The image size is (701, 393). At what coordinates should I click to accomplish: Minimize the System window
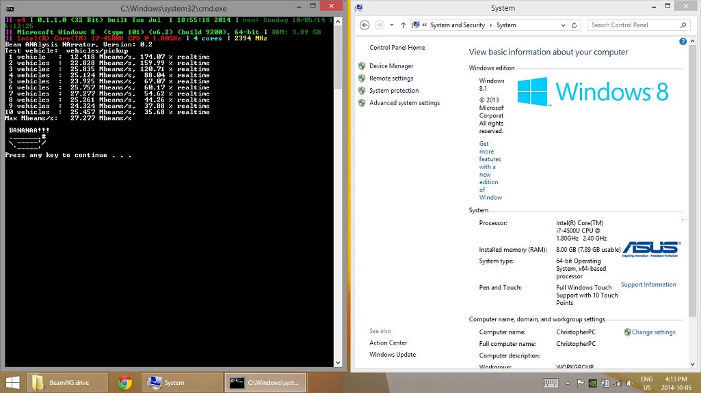click(654, 7)
